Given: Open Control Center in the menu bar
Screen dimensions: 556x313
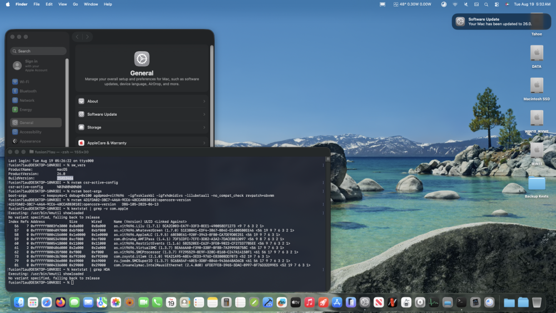Looking at the screenshot, I should (497, 4).
